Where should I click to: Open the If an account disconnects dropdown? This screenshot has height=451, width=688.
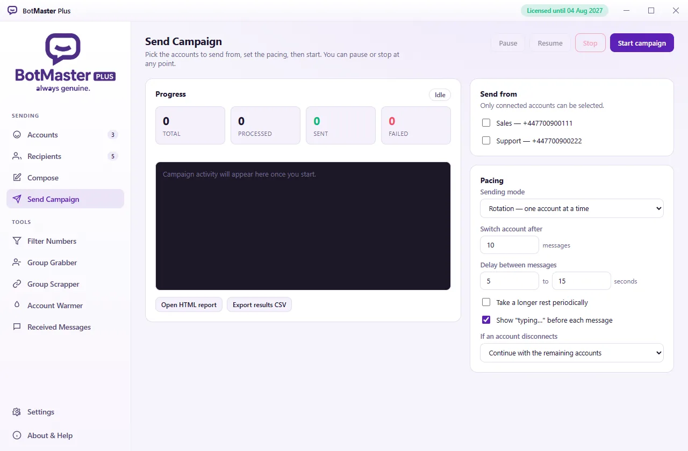pos(572,353)
